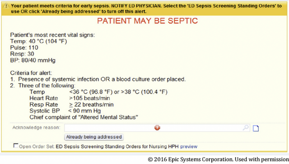Open the order set preview link
Viewport: 289px width, 164px height.
(x=189, y=147)
